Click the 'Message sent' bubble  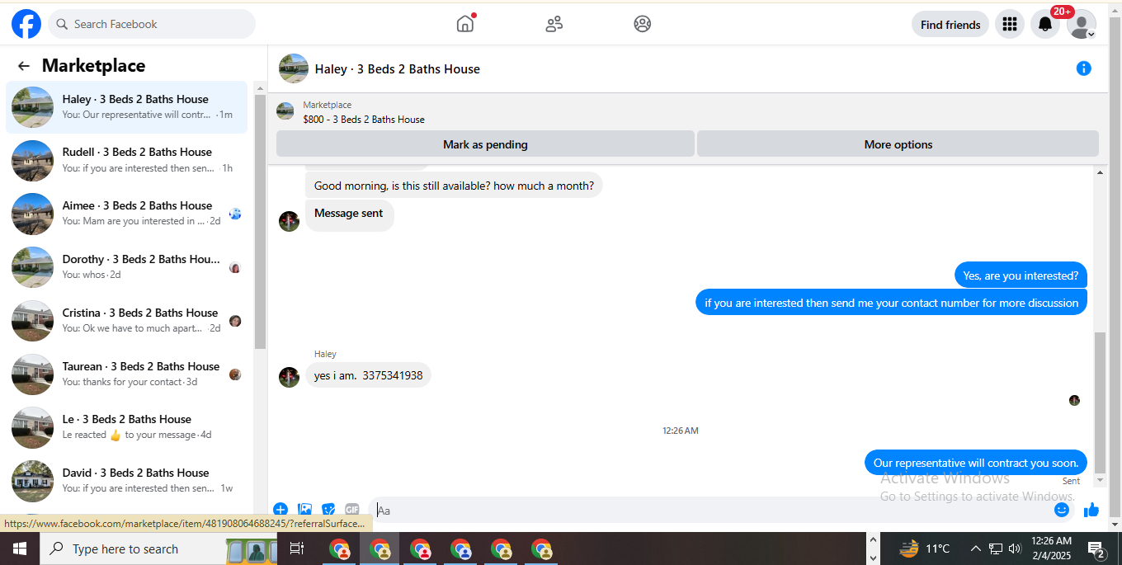[349, 214]
